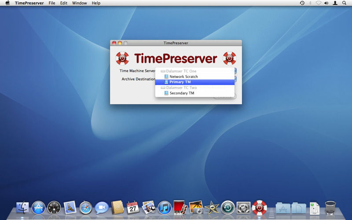Open iTunes from the dock

point(165,207)
